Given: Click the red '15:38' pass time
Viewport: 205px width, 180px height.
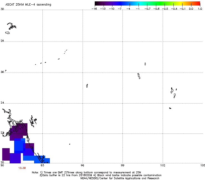Looking at the screenshot, I should pyautogui.click(x=22, y=168).
